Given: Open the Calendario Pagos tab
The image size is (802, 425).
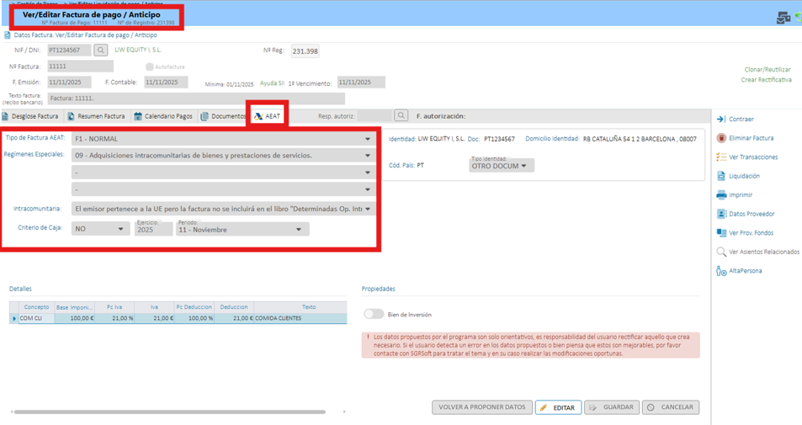Looking at the screenshot, I should (163, 116).
